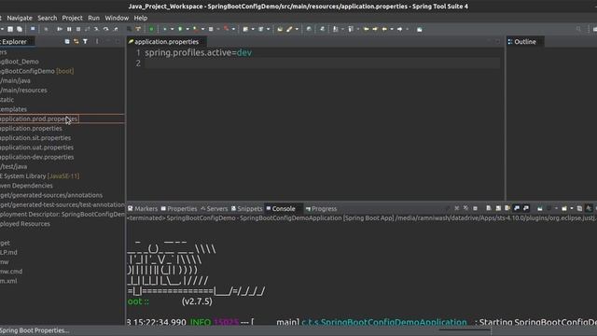Select the src/test/java folder
Viewport: 597px width, 336px height.
click(14, 166)
